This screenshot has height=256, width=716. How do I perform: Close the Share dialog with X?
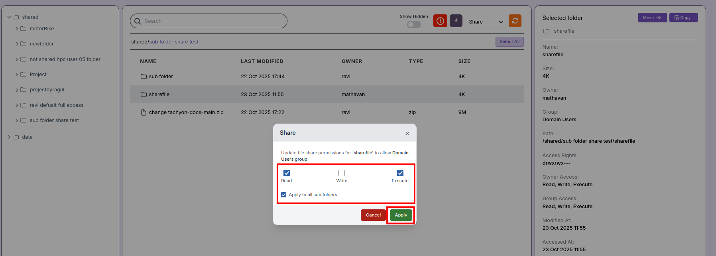407,134
